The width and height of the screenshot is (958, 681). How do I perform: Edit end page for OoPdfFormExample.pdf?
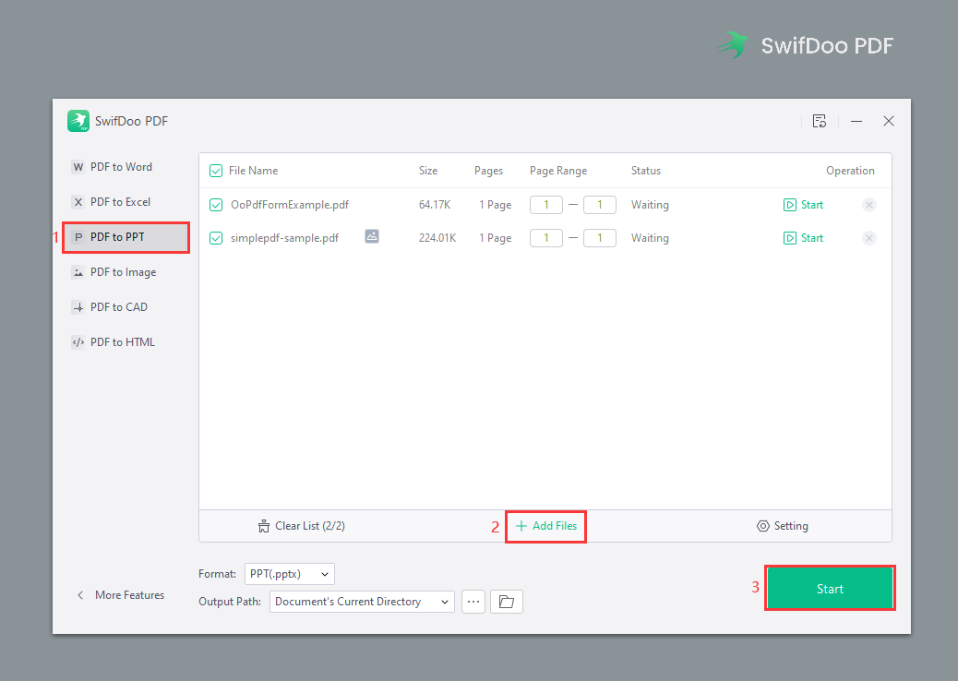[599, 205]
